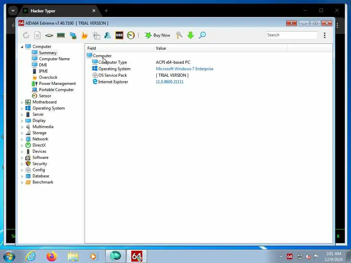
Task: Open the Windows Start menu
Action: tap(9, 256)
